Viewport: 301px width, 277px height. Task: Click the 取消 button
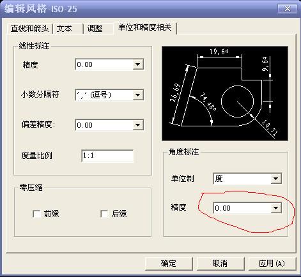[220, 264]
